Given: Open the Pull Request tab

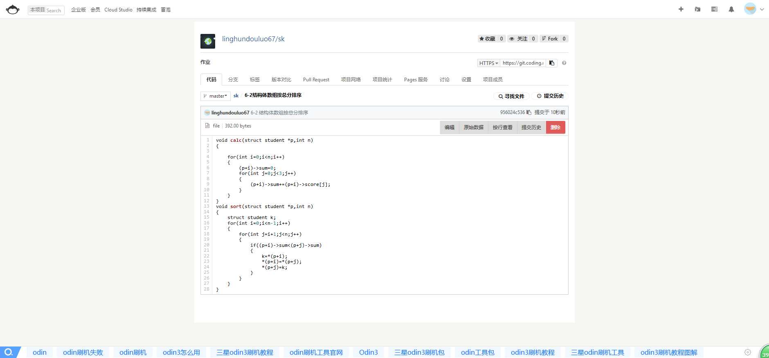Looking at the screenshot, I should (316, 80).
